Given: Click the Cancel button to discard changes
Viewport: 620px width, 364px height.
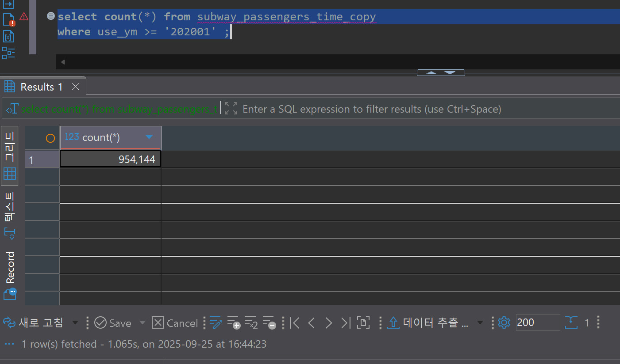Looking at the screenshot, I should 175,323.
